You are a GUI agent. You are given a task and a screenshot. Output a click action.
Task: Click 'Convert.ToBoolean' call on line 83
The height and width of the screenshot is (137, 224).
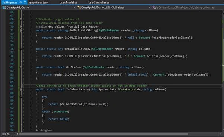[x=167, y=74]
